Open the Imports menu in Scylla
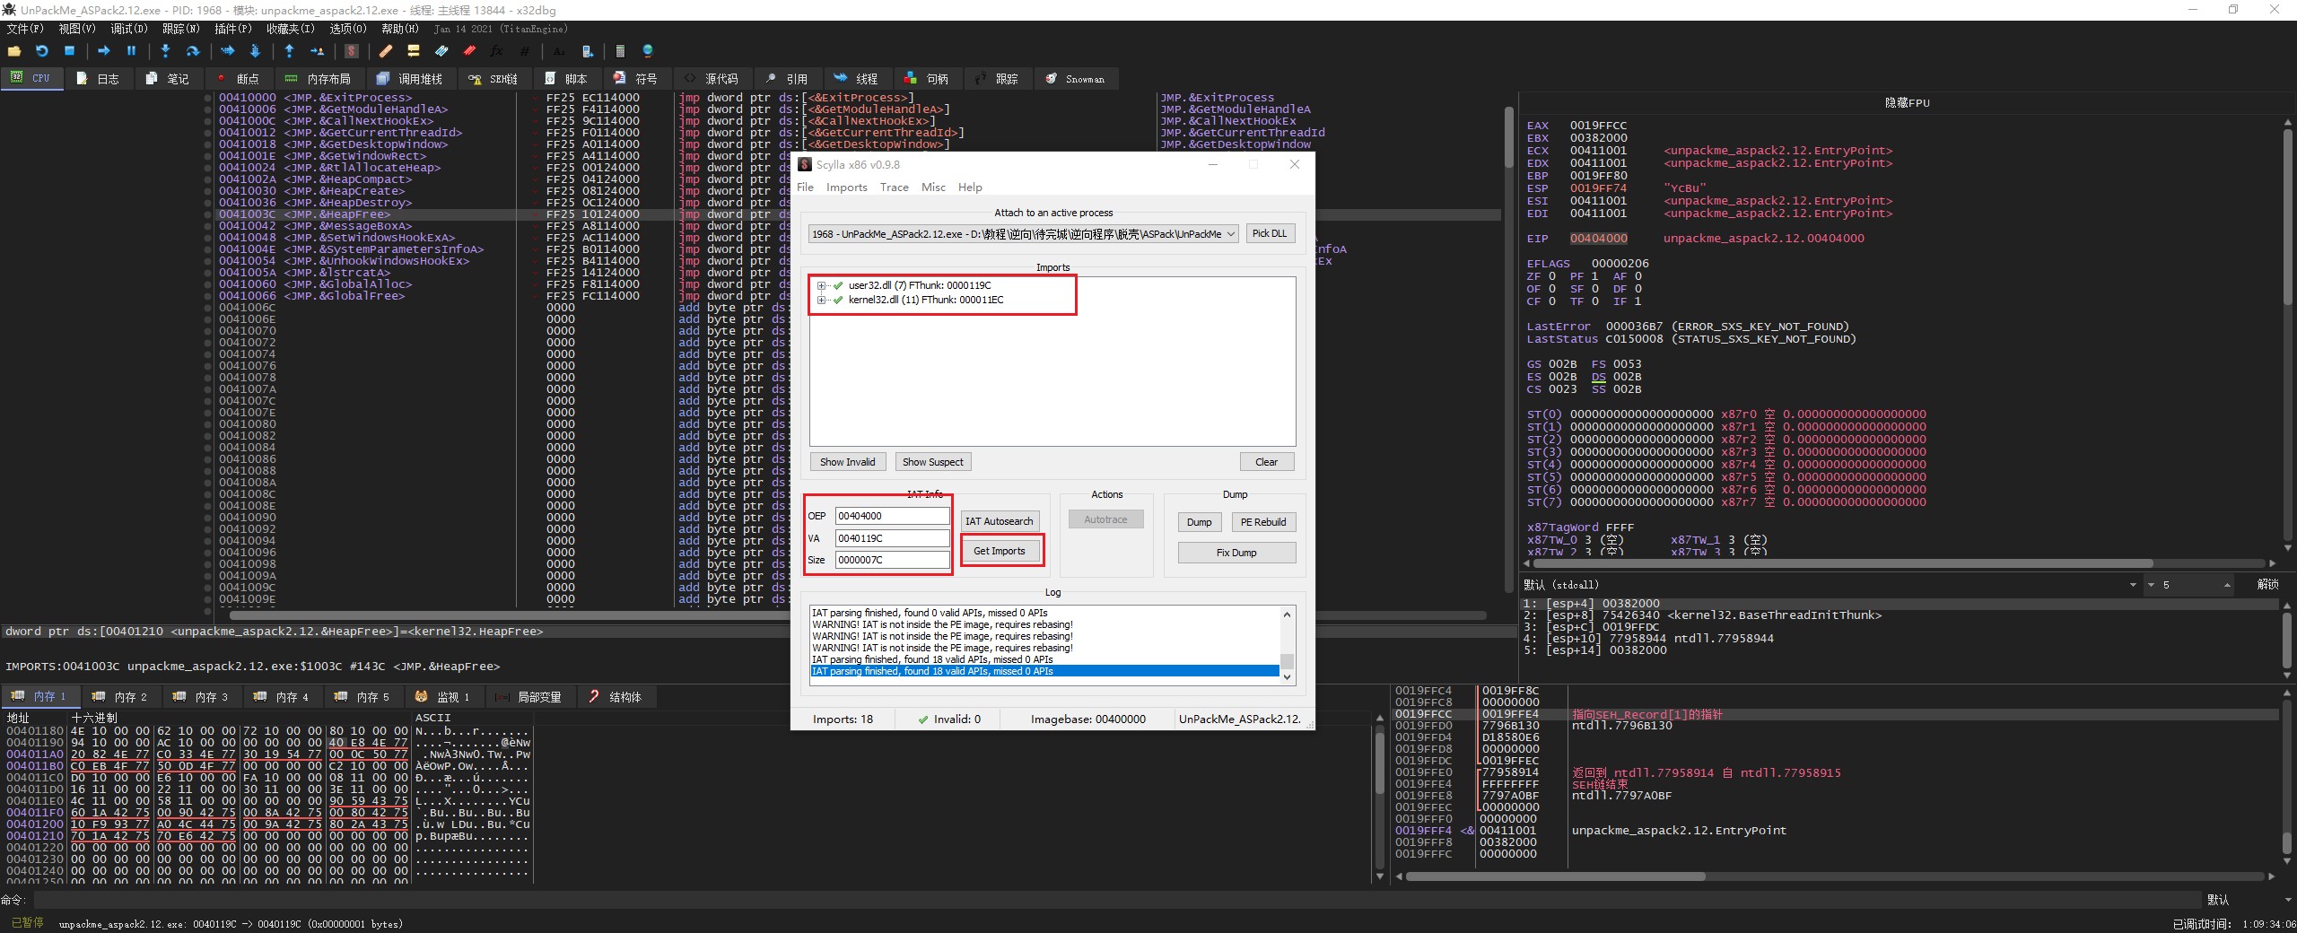Screen dimensions: 2297x933 tap(846, 187)
